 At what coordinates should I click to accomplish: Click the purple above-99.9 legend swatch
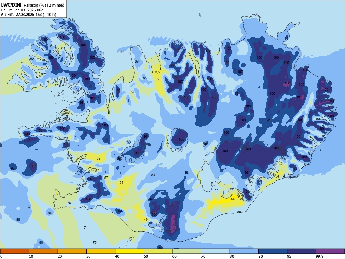click(330, 251)
